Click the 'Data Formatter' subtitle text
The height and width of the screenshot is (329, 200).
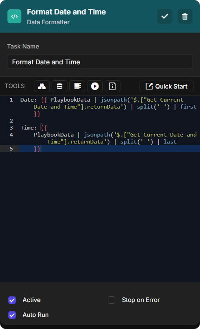(48, 22)
